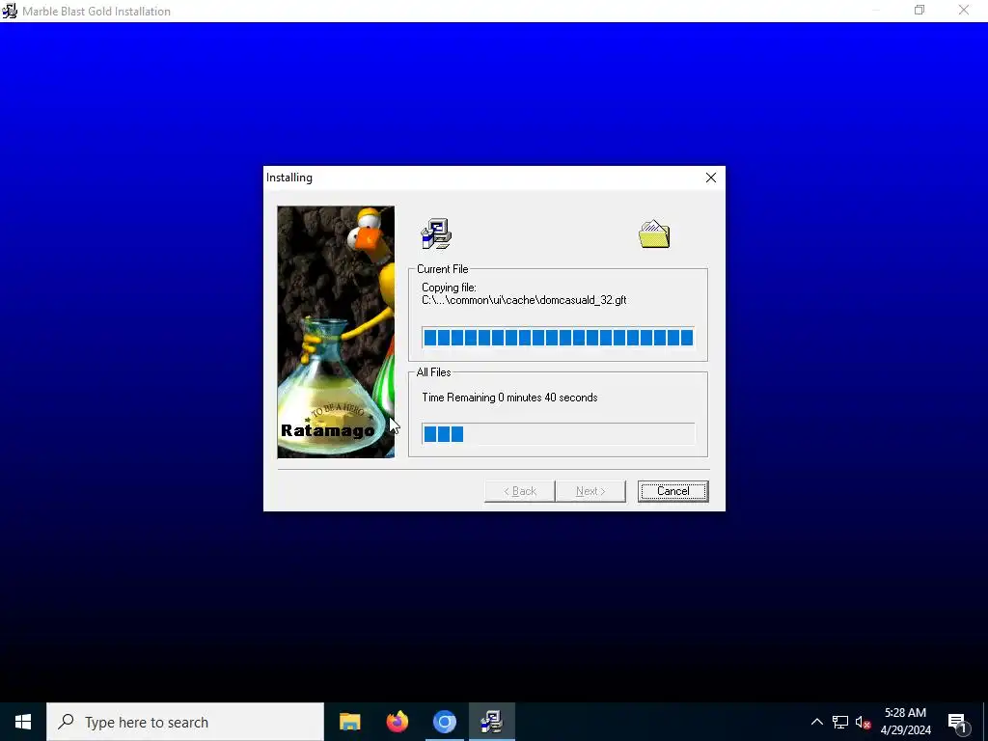Screen dimensions: 988x741
Task: Click the Cancel button in installer
Action: click(x=672, y=491)
